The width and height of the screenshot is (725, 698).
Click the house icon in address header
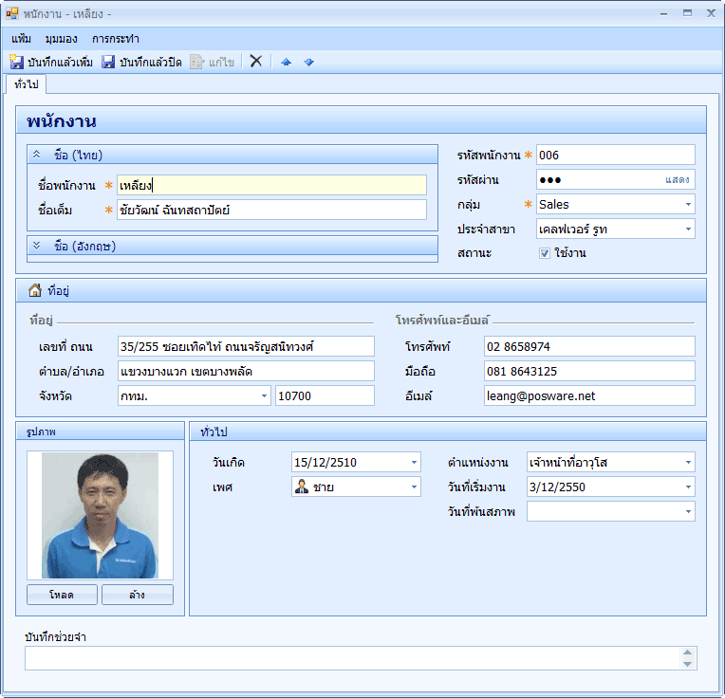pyautogui.click(x=35, y=290)
